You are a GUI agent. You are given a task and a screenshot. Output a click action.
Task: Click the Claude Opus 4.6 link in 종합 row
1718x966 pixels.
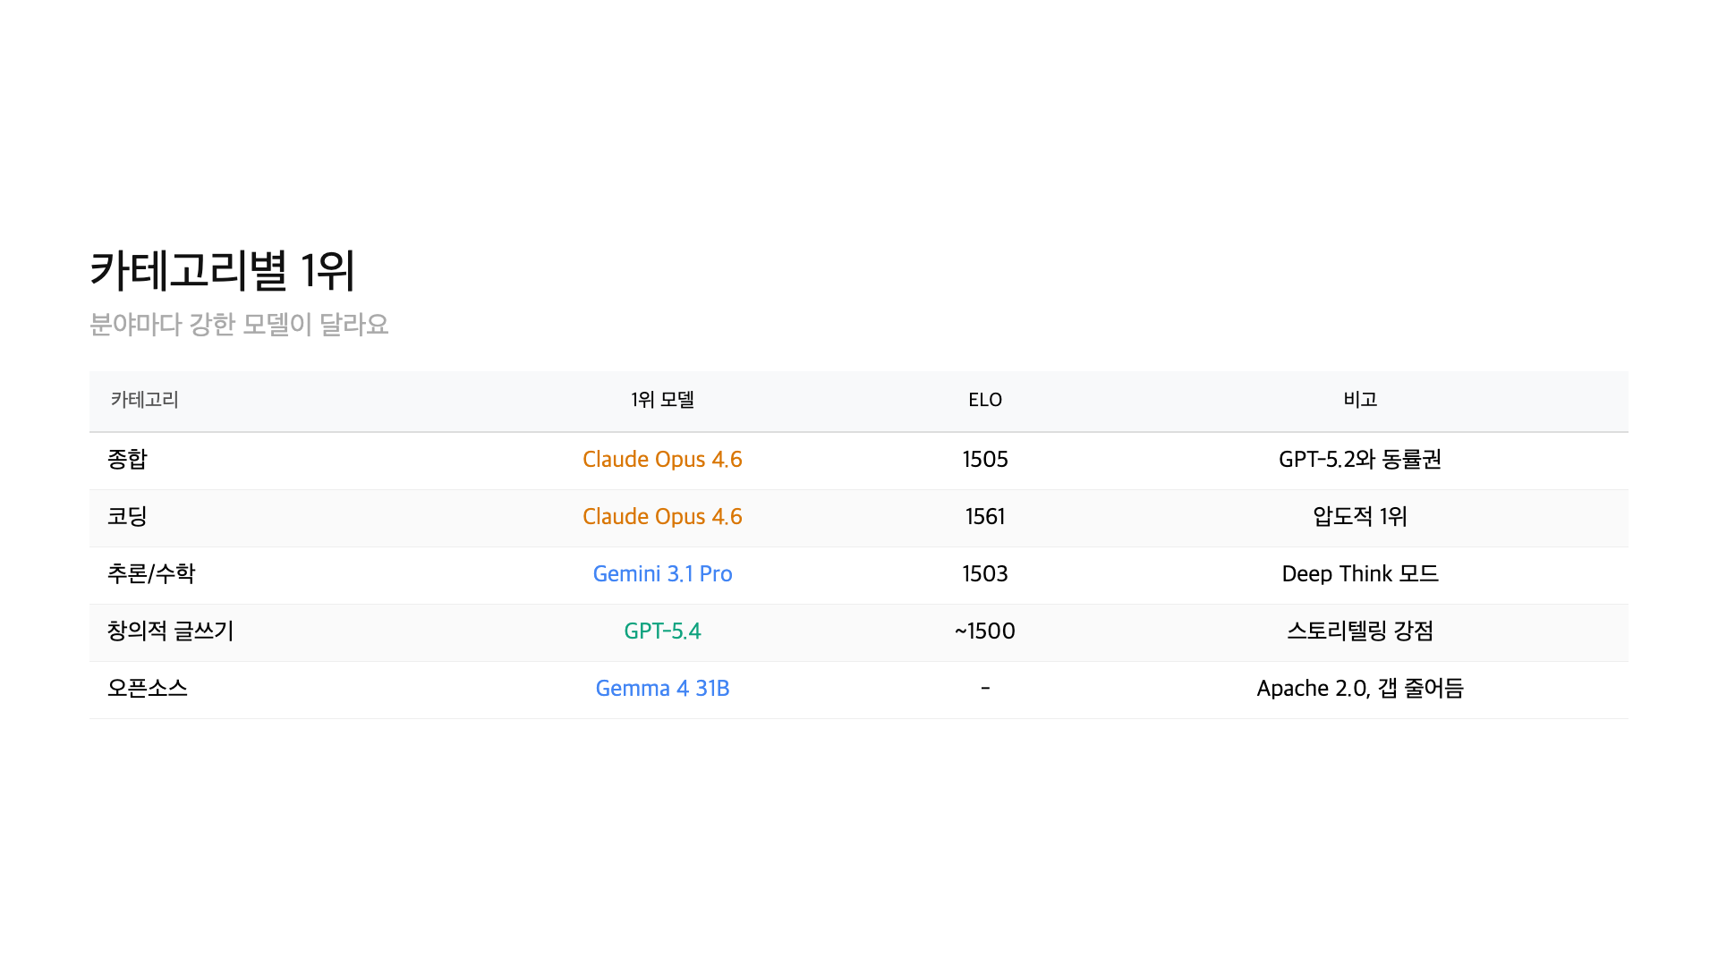[662, 459]
